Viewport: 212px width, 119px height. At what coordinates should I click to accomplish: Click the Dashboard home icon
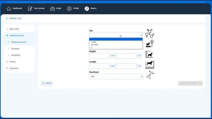[9, 9]
